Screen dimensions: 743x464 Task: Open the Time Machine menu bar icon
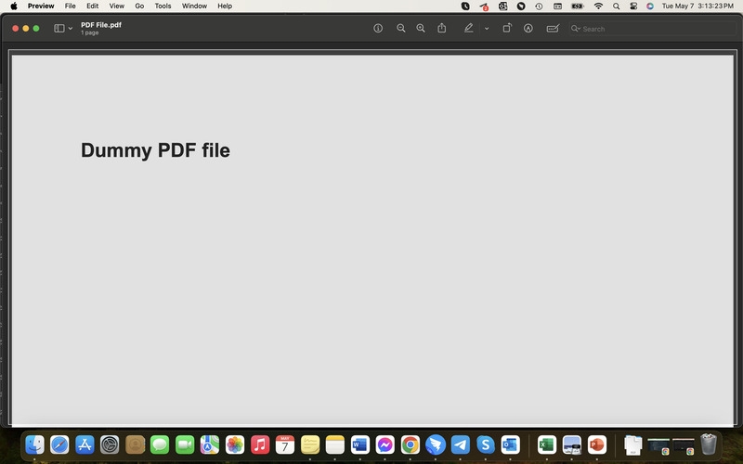click(539, 6)
